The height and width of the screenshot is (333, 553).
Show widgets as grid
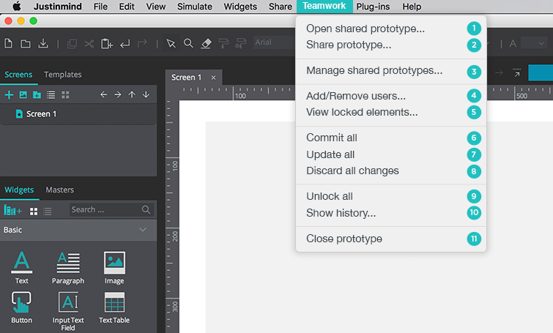tap(34, 212)
